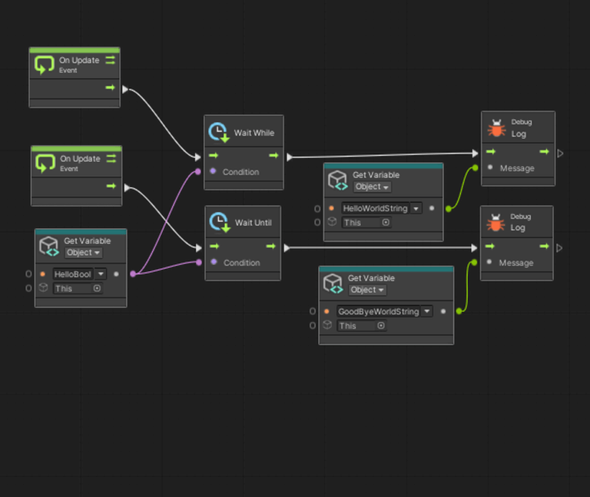Viewport: 590px width, 497px height.
Task: Click the HelloBool Get Variable cube icon
Action: point(50,246)
